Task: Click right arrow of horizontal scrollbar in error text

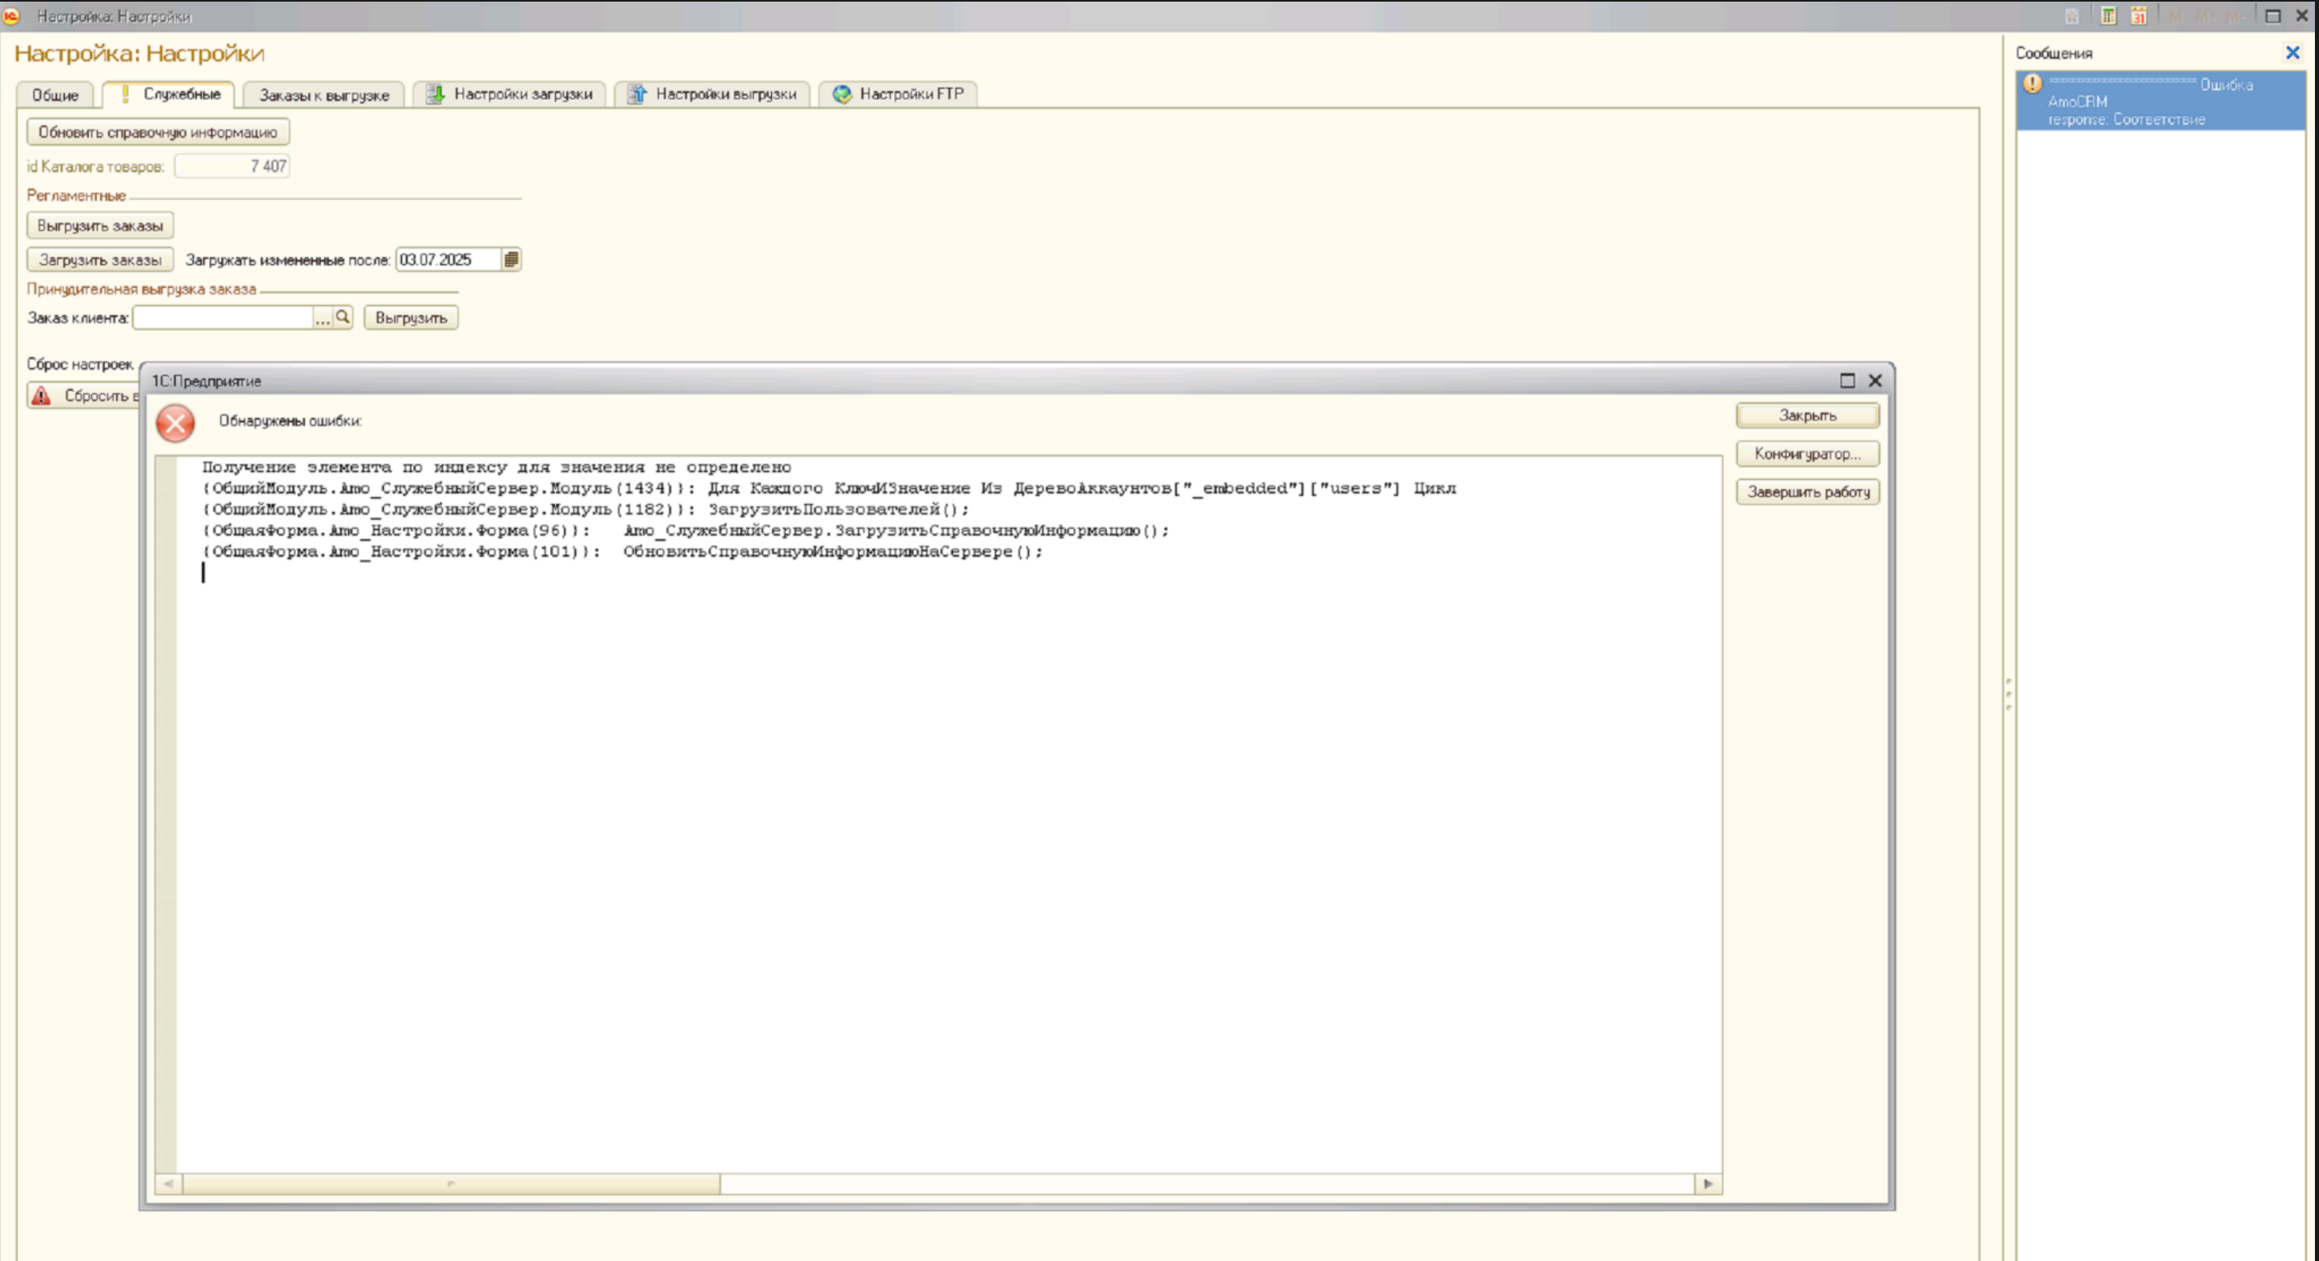Action: click(x=1708, y=1184)
